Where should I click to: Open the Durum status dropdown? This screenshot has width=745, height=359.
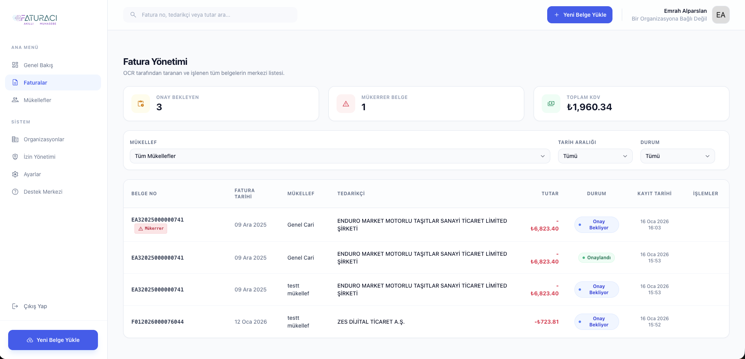click(x=677, y=156)
